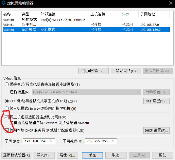Screen dimensions: 175x160
Task: Click the DHCP column header
Action: coord(129,14)
